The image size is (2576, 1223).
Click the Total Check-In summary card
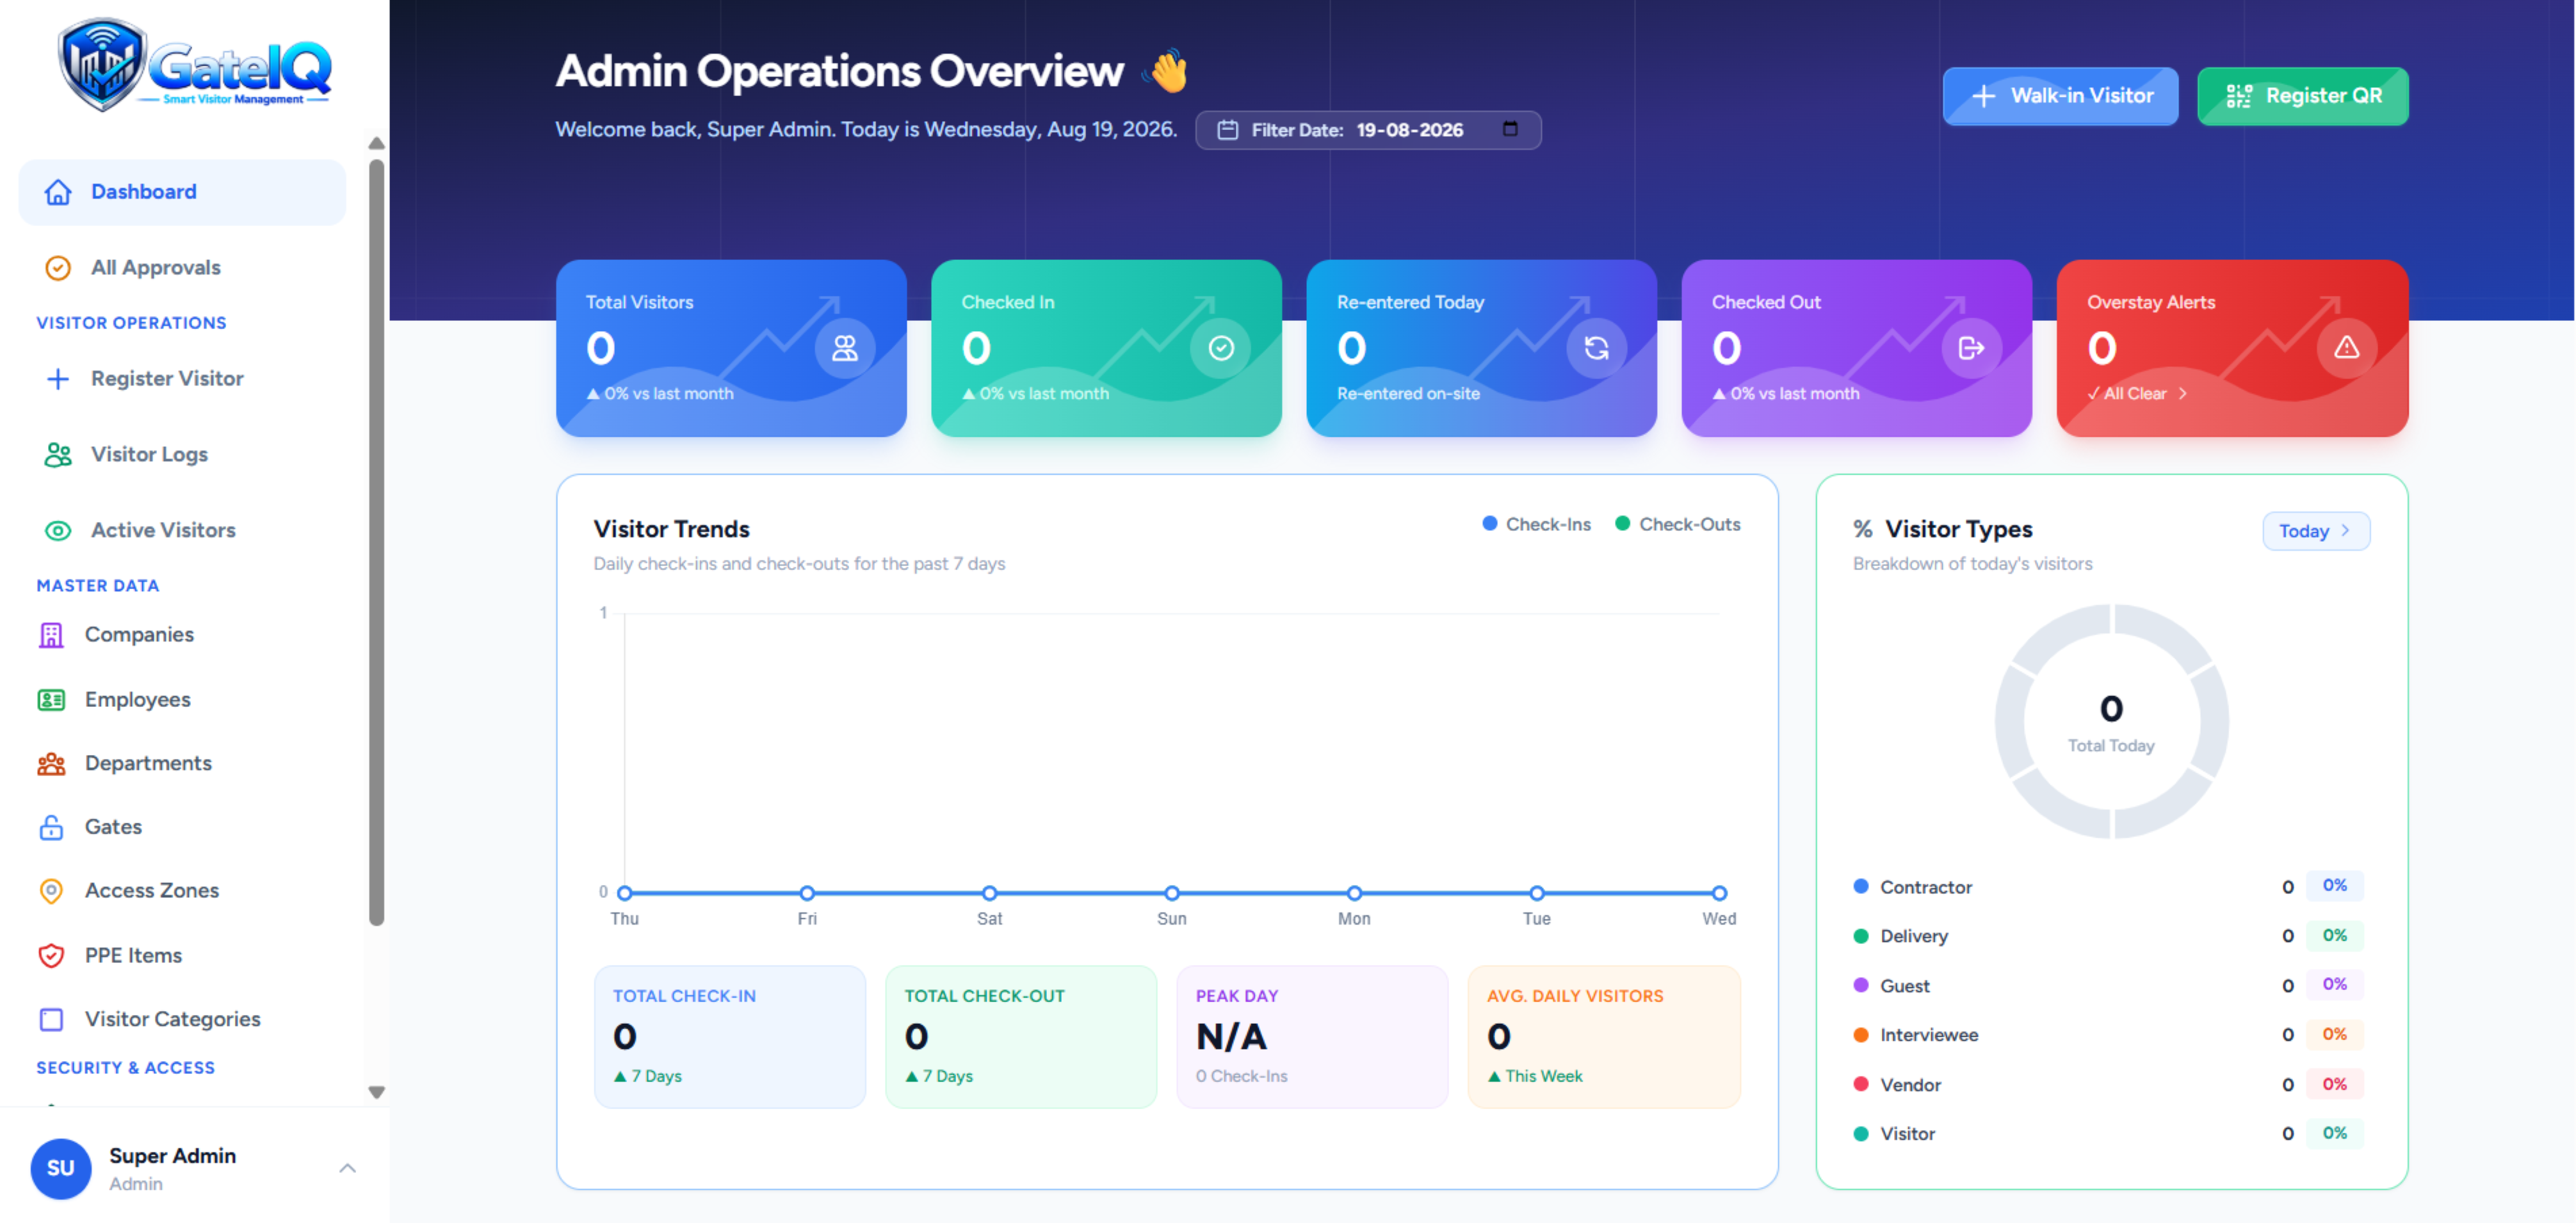point(730,1036)
